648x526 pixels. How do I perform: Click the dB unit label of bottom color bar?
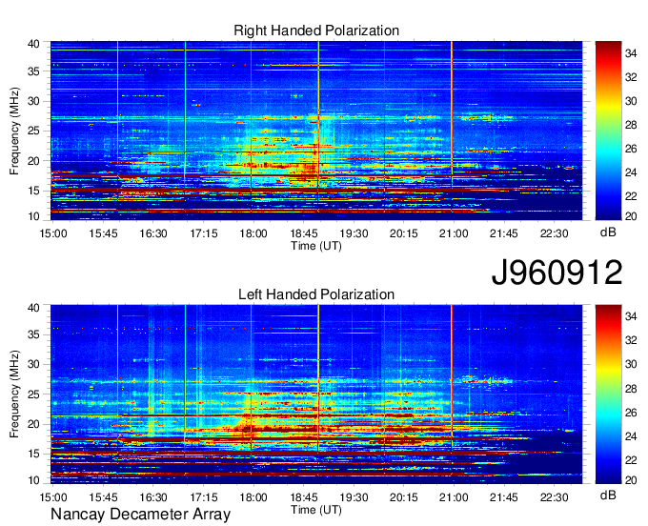tap(608, 496)
